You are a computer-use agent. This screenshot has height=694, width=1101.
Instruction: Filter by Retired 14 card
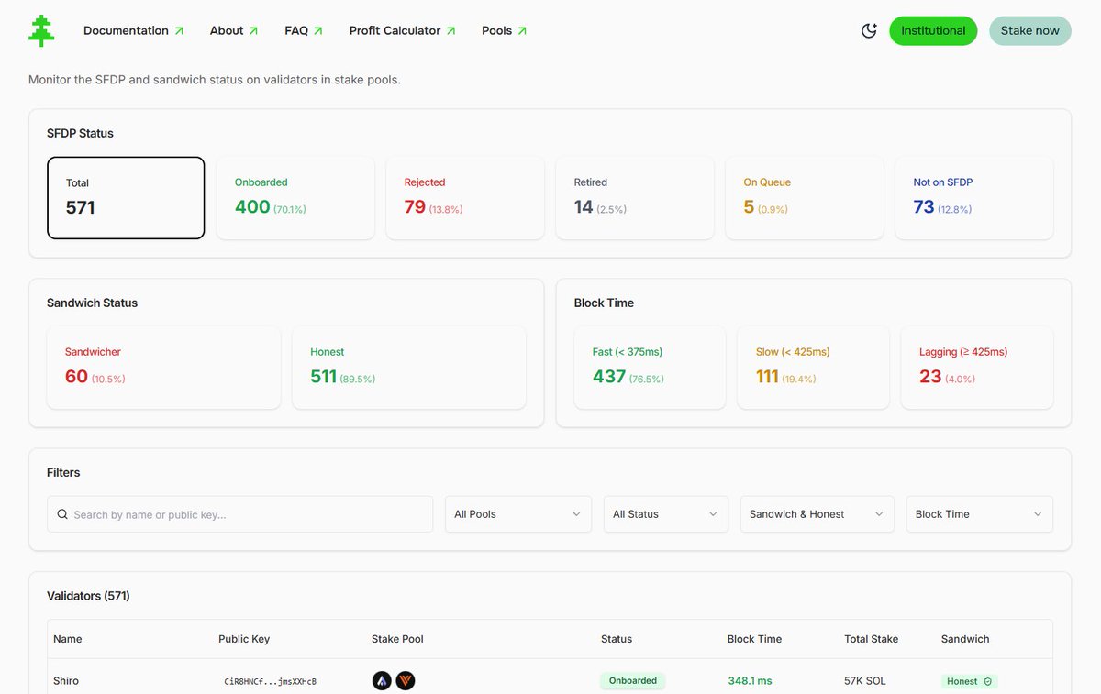635,198
